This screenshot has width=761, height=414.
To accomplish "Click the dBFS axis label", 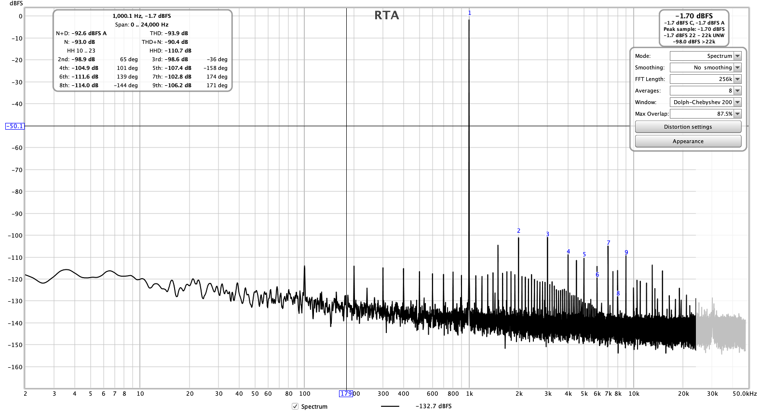I will coord(16,3).
